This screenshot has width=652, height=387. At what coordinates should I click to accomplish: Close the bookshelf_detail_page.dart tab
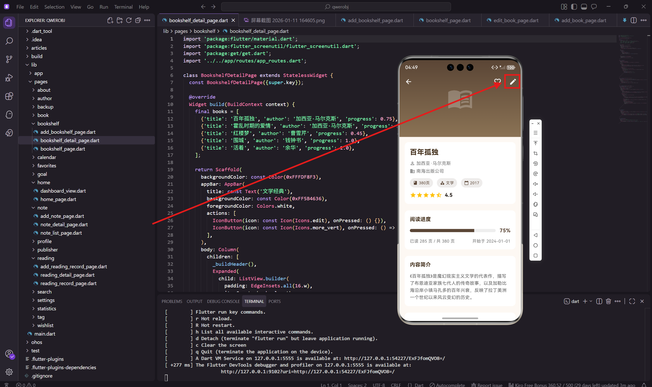tap(233, 20)
